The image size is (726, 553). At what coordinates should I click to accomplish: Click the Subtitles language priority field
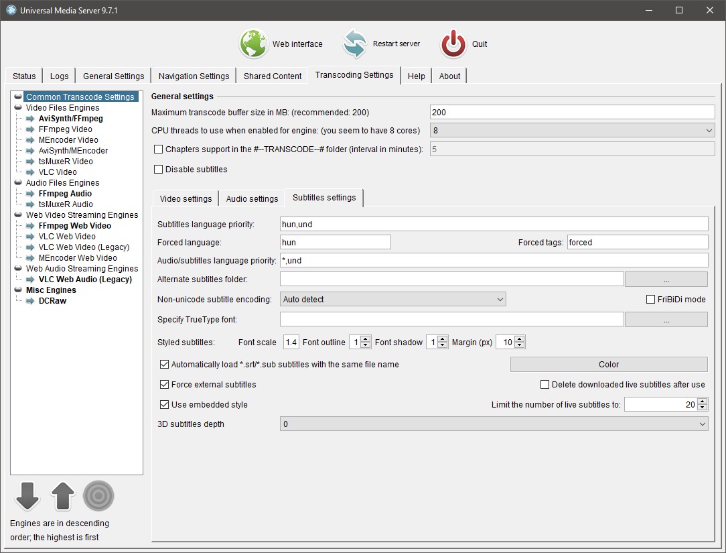pyautogui.click(x=494, y=225)
